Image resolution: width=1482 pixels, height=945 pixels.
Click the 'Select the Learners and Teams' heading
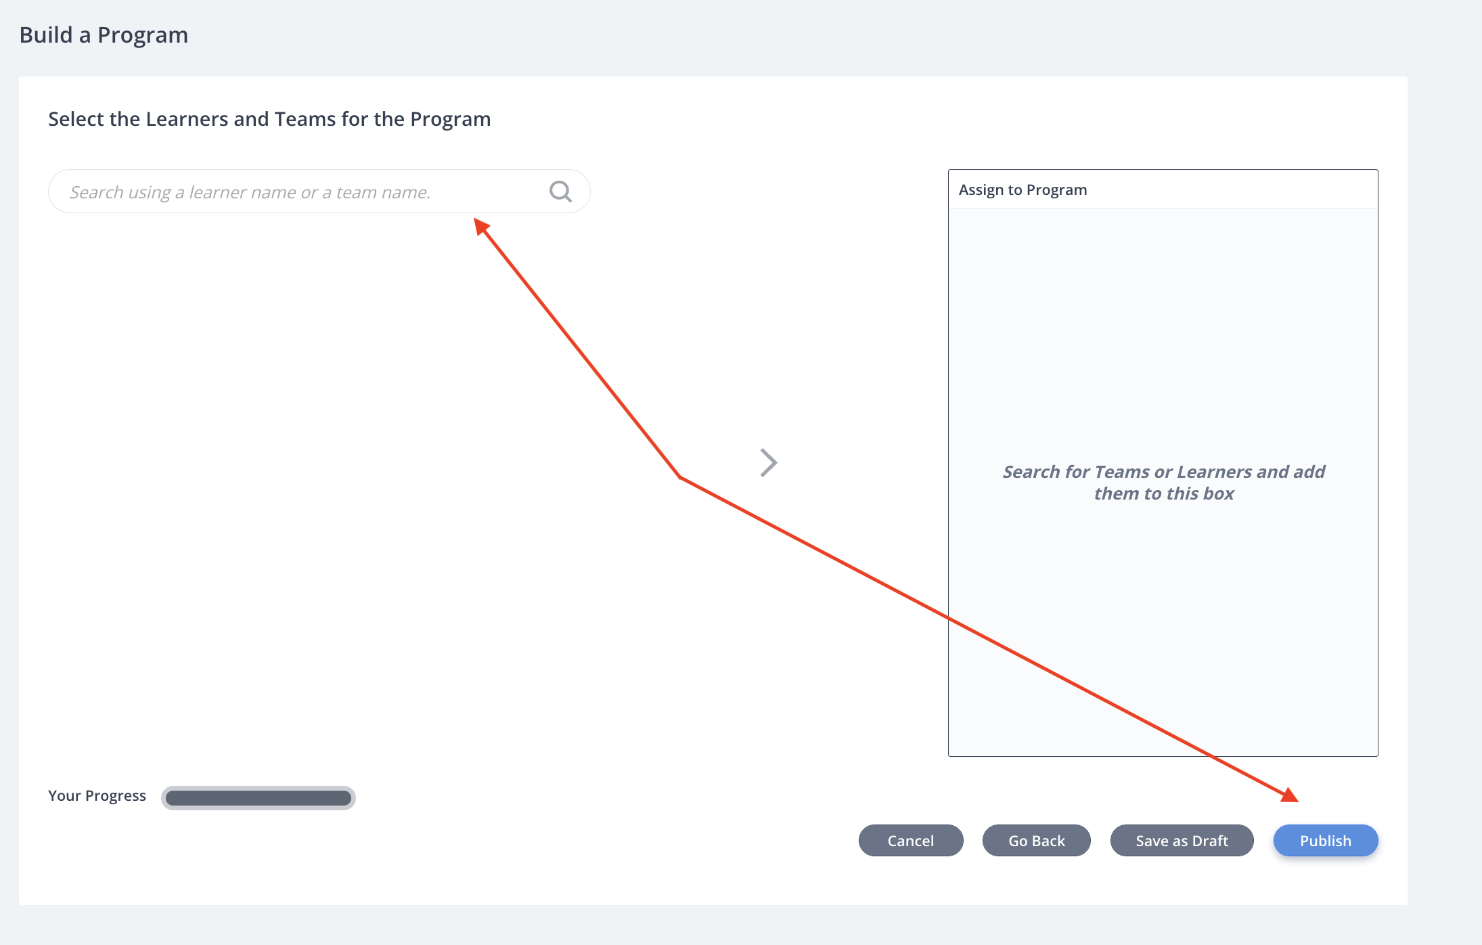(269, 119)
